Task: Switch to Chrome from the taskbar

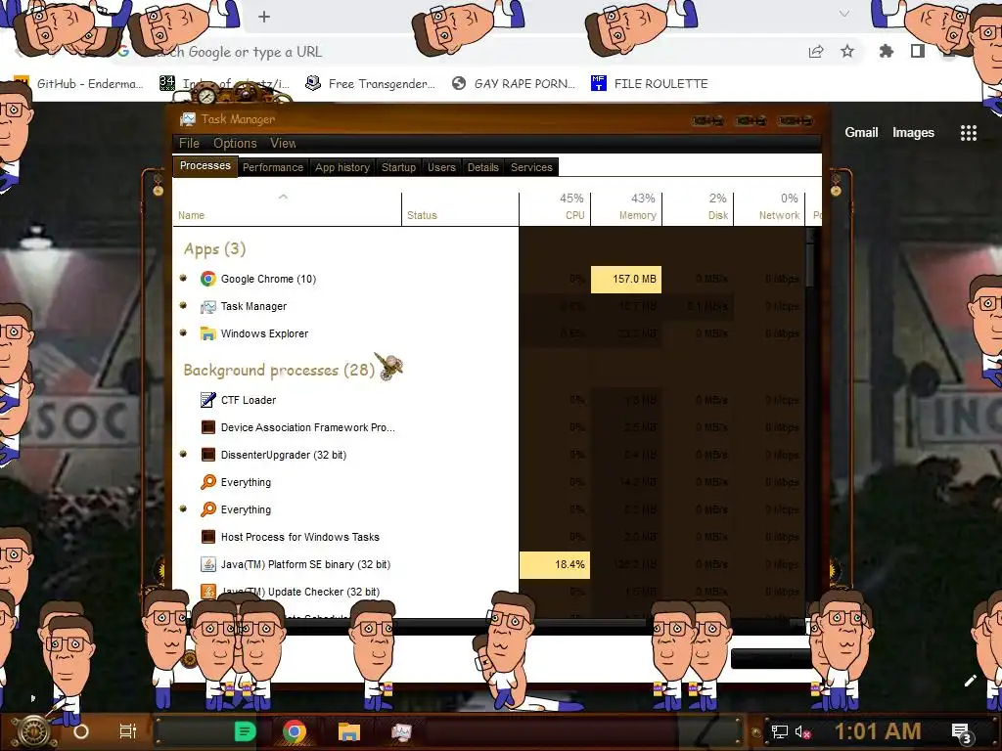Action: pos(294,731)
